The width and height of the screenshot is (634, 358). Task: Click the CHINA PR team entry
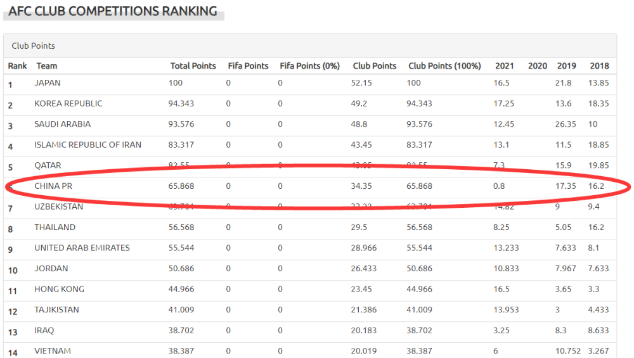(53, 186)
